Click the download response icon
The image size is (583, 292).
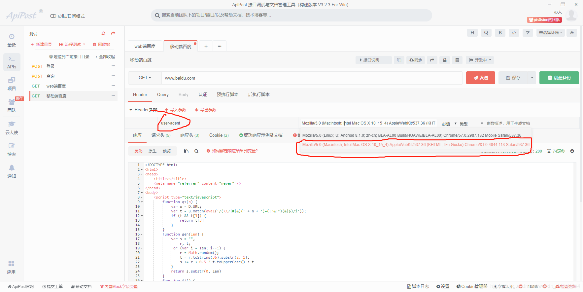click(x=572, y=151)
